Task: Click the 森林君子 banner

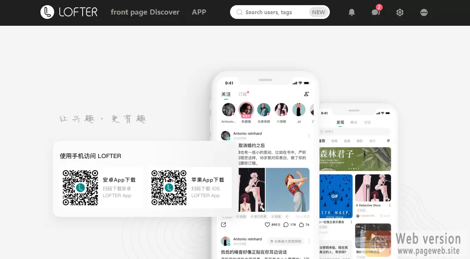Action: click(355, 159)
